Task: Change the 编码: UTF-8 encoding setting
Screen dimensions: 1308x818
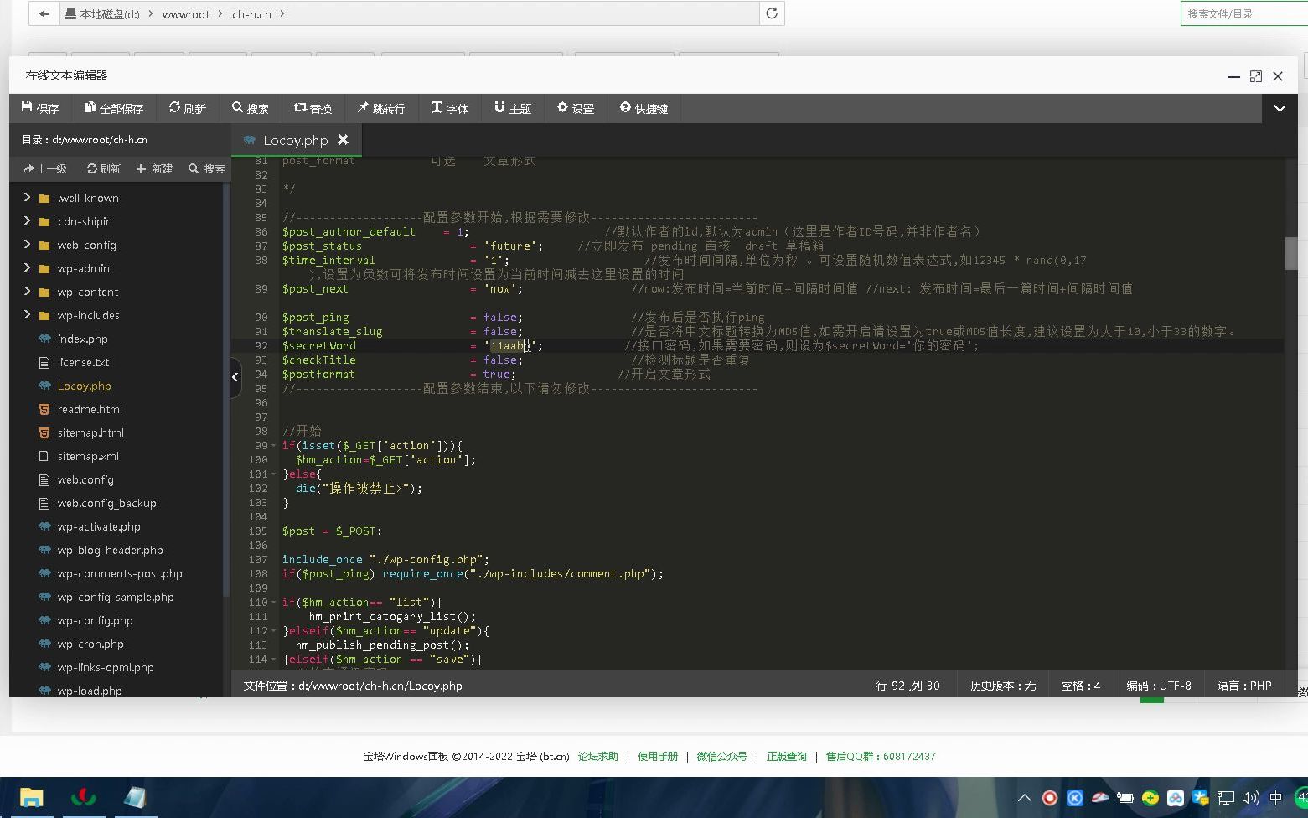Action: tap(1159, 686)
